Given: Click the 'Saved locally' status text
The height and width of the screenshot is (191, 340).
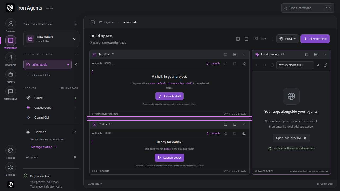Looking at the screenshot, I should click(x=95, y=184).
